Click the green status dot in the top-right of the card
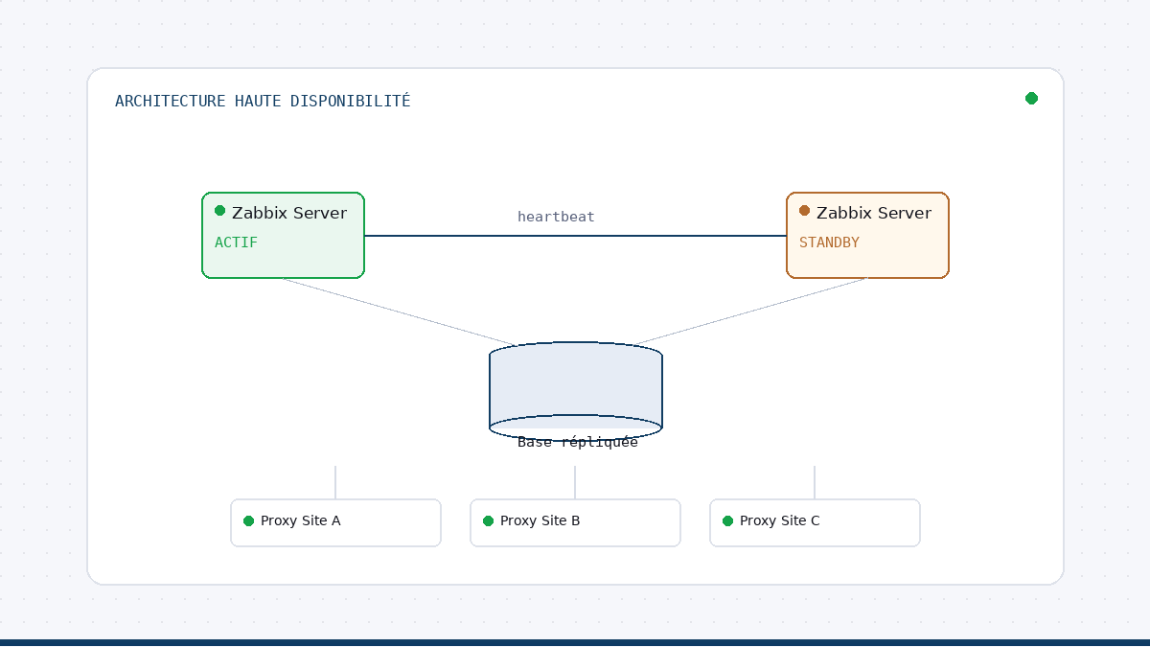The image size is (1150, 647). tap(1031, 98)
